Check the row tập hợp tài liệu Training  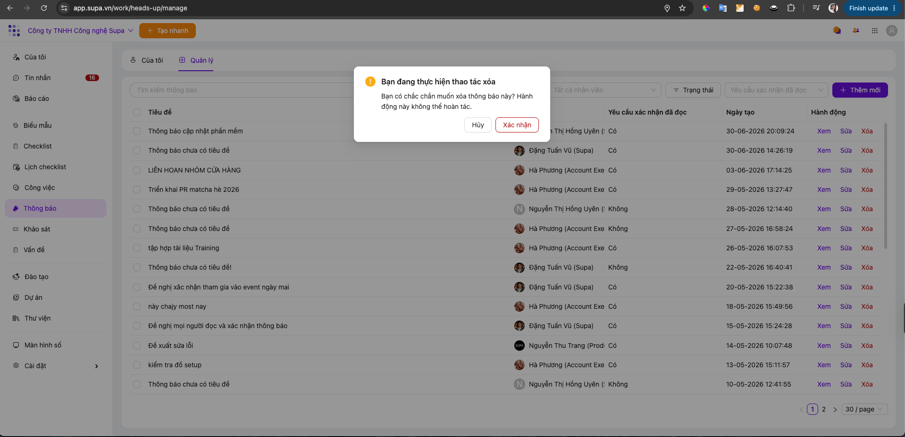[x=137, y=248]
